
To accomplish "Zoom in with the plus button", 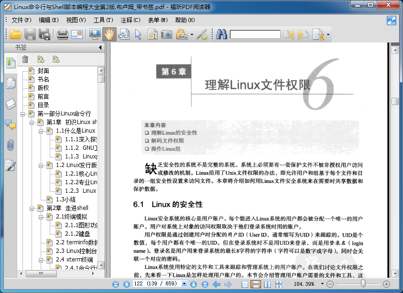I will point(386,284).
